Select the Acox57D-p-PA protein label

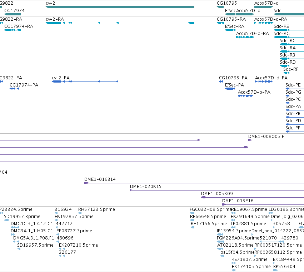click(x=254, y=92)
